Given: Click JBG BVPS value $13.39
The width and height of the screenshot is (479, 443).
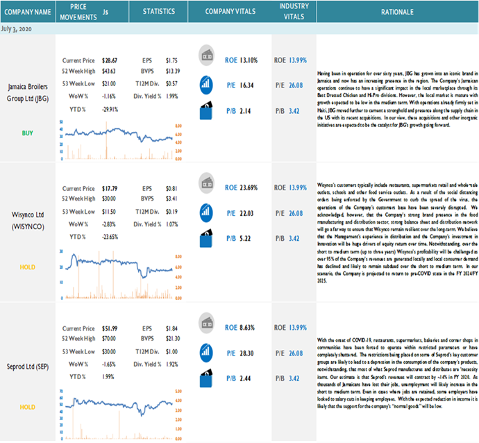Looking at the screenshot, I should coord(173,72).
